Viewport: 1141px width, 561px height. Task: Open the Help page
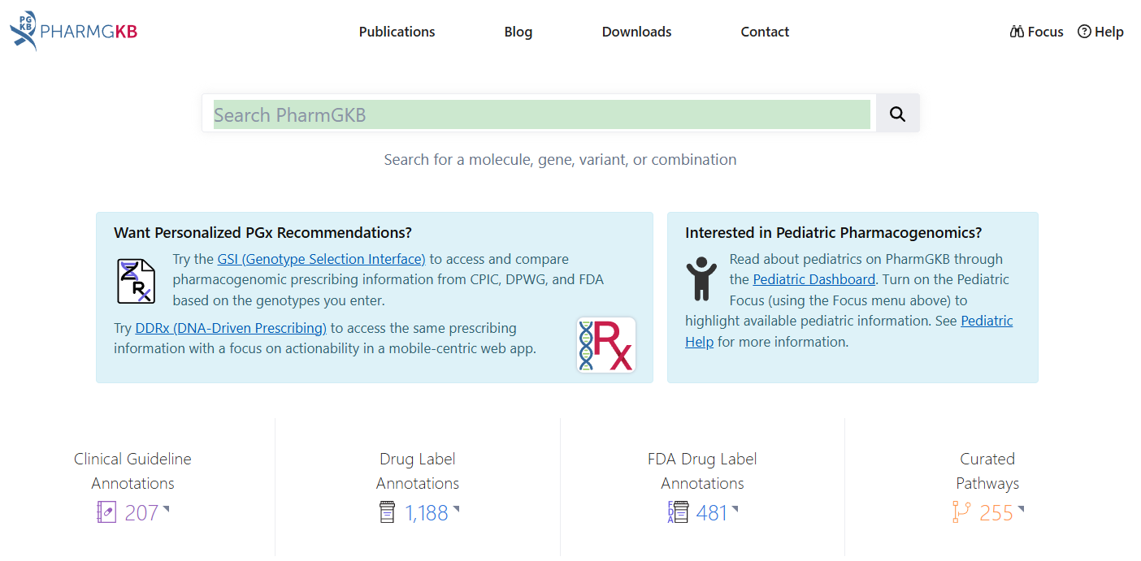(1100, 32)
